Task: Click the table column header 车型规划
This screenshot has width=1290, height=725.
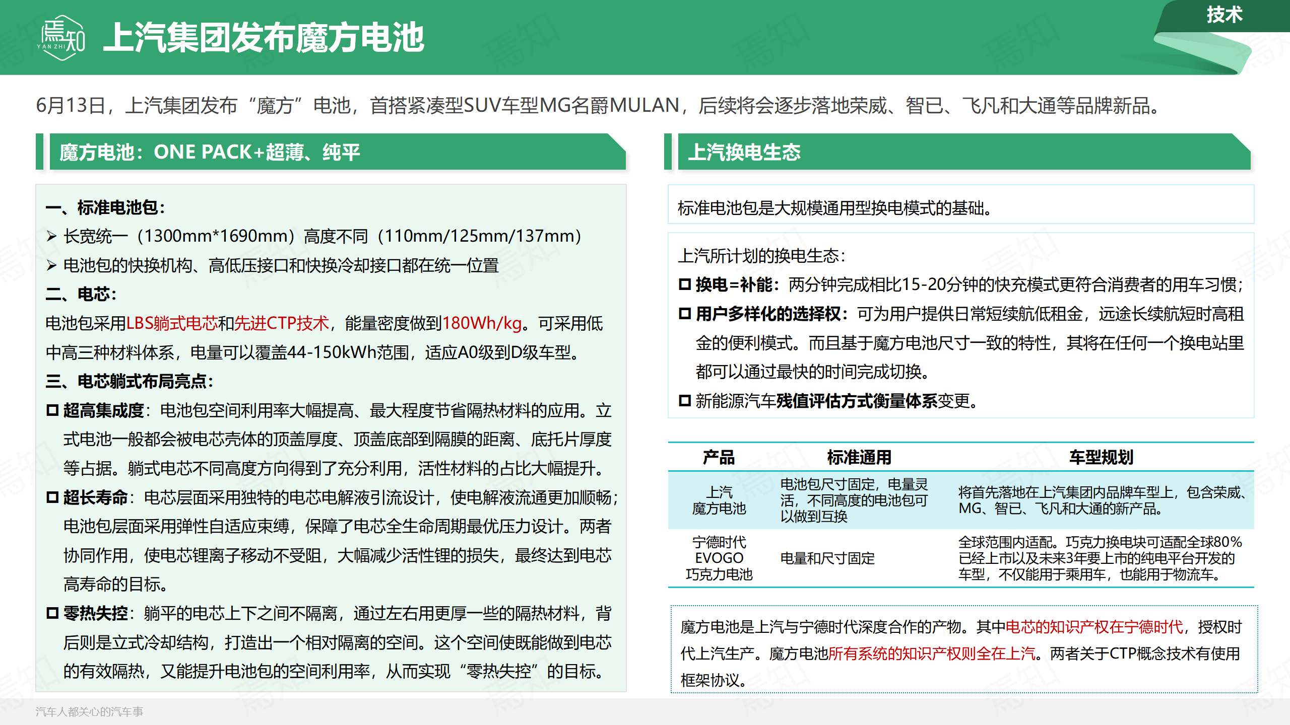Action: tap(1102, 457)
